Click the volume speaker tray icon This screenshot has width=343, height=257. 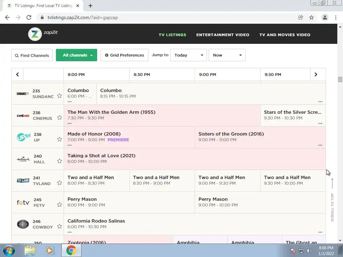click(x=309, y=251)
